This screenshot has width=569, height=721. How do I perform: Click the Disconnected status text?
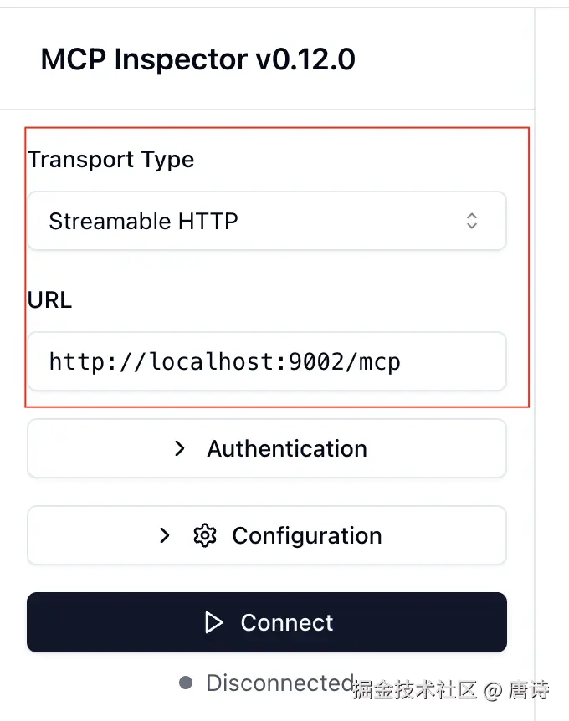click(279, 683)
